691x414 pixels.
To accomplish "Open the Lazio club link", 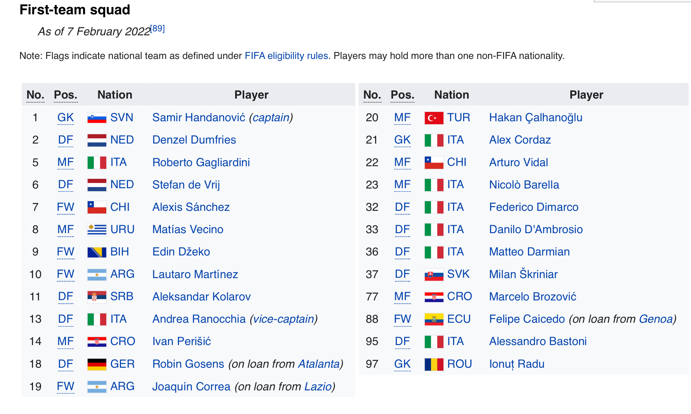I will (318, 386).
